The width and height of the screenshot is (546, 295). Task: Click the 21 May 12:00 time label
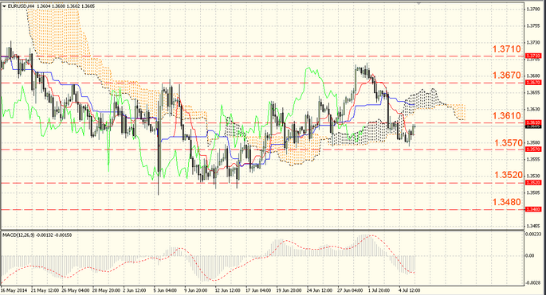click(x=45, y=290)
